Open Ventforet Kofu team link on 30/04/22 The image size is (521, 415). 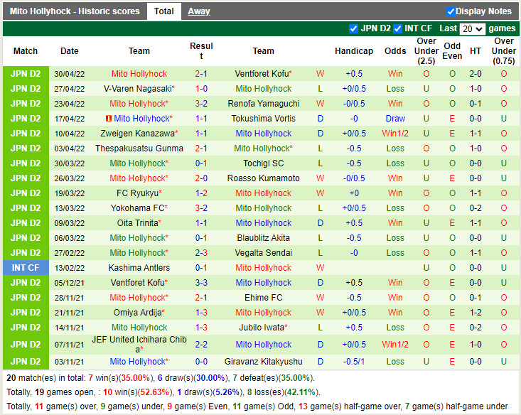pos(263,74)
